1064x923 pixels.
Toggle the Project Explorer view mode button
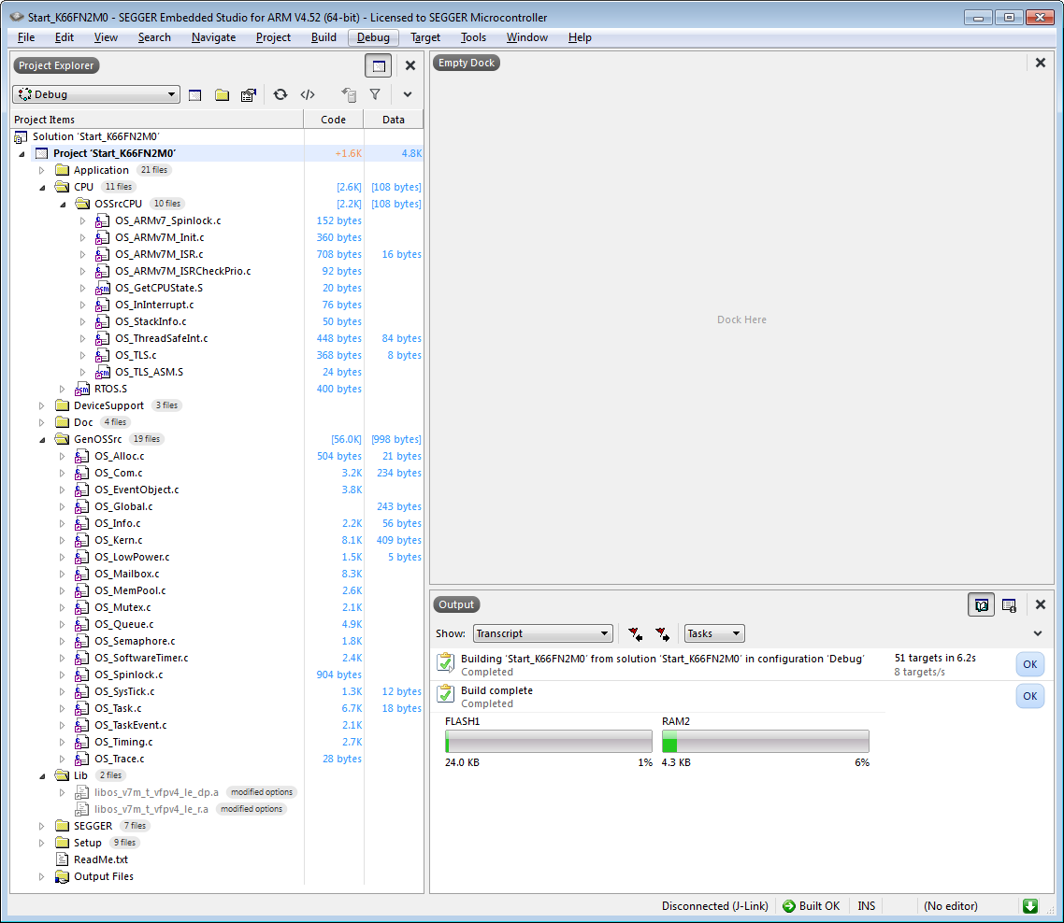(379, 65)
